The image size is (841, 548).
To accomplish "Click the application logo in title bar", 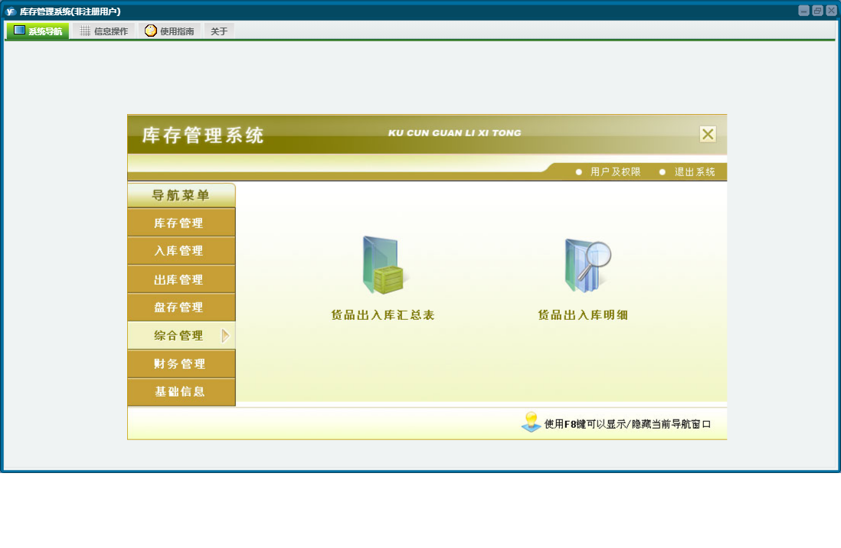I will tap(10, 11).
